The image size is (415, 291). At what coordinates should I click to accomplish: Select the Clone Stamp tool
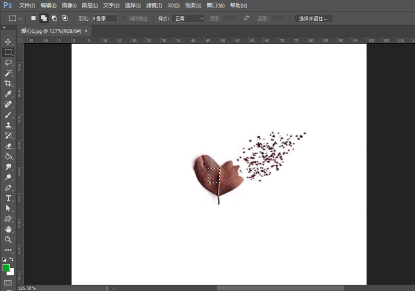pos(8,125)
